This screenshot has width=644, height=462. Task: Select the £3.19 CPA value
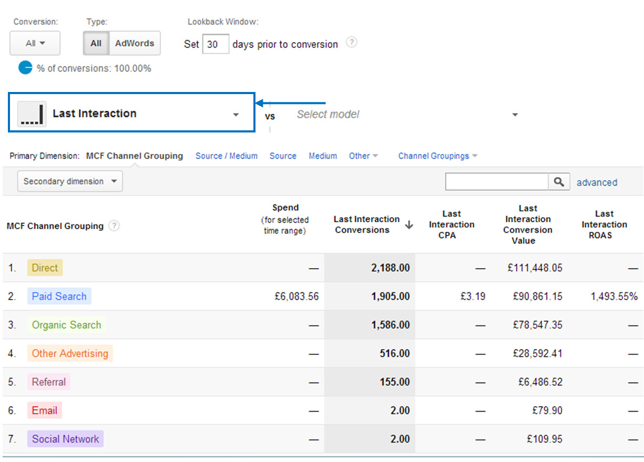472,296
